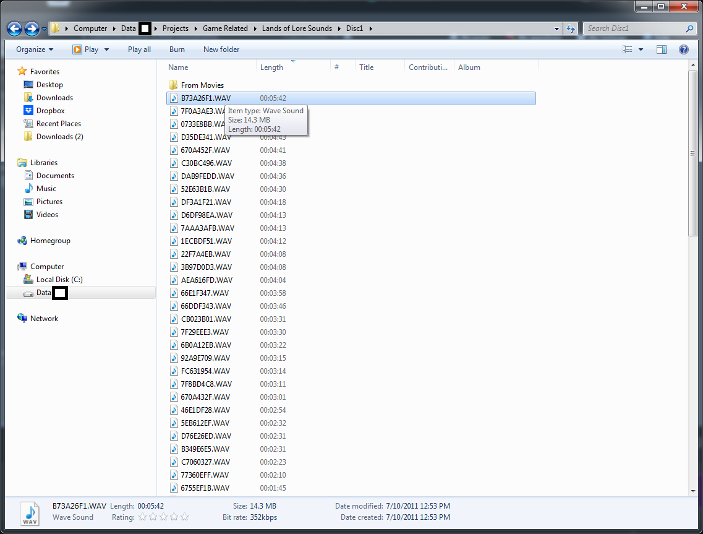The height and width of the screenshot is (534, 703).
Task: Click Computer in the breadcrumb path
Action: (90, 28)
